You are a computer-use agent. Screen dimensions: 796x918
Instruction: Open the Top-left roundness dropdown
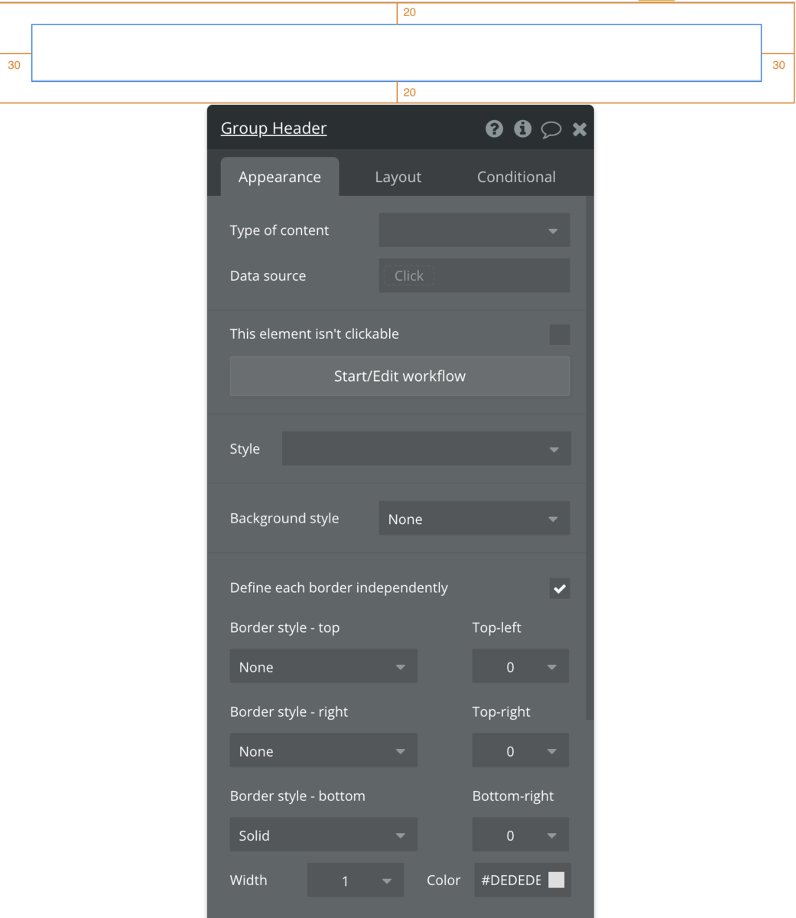click(x=521, y=666)
